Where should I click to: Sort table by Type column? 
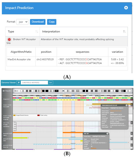tap(37, 32)
